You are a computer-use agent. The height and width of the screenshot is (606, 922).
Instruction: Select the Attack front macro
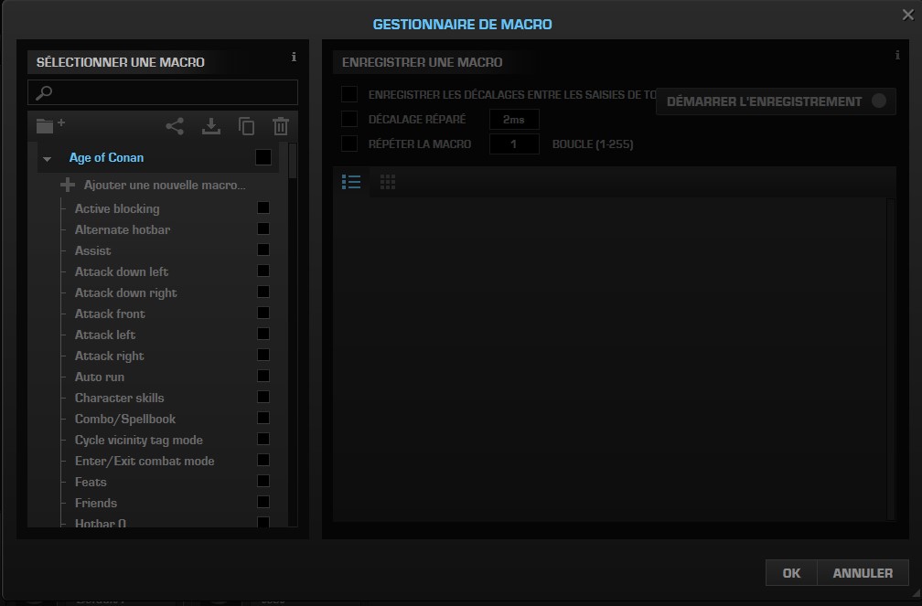tap(110, 314)
